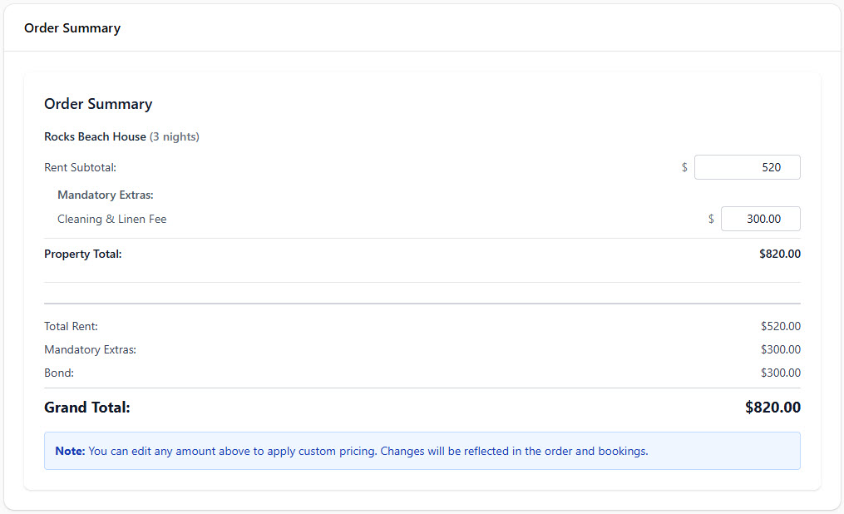This screenshot has width=844, height=514.
Task: Click the 'Rocks Beach House' property name
Action: [95, 136]
